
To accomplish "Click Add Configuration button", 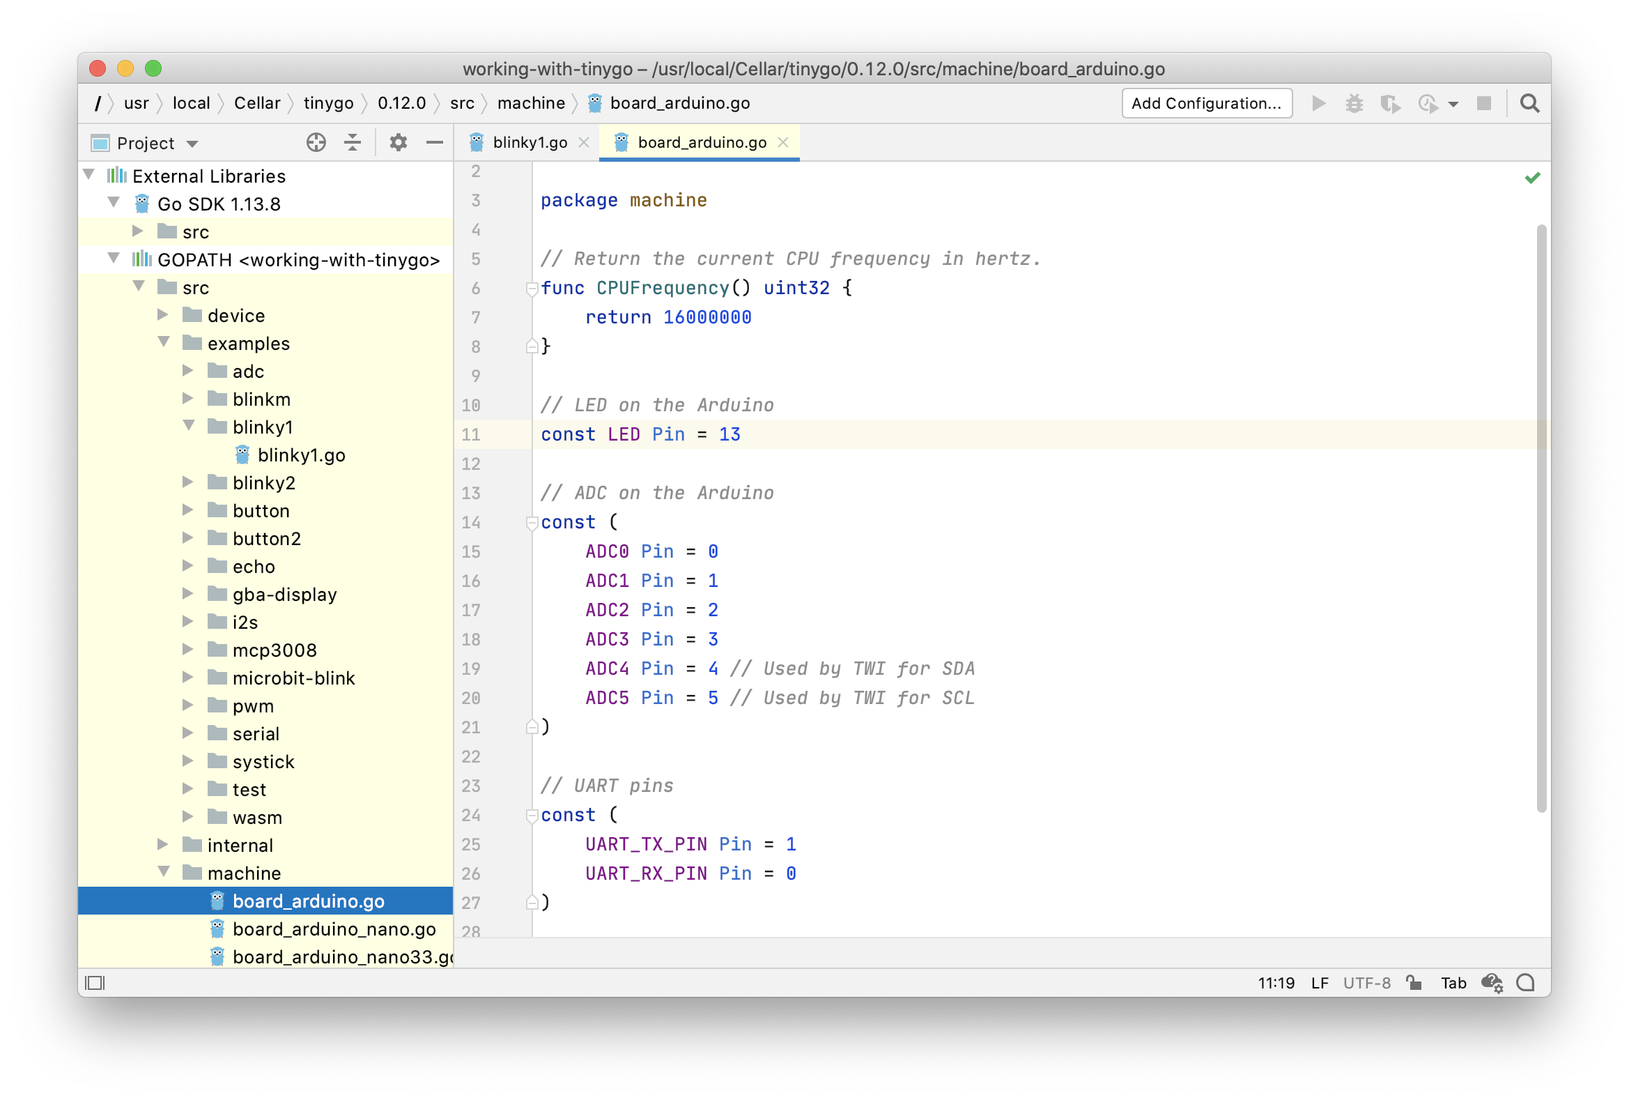I will 1206,103.
